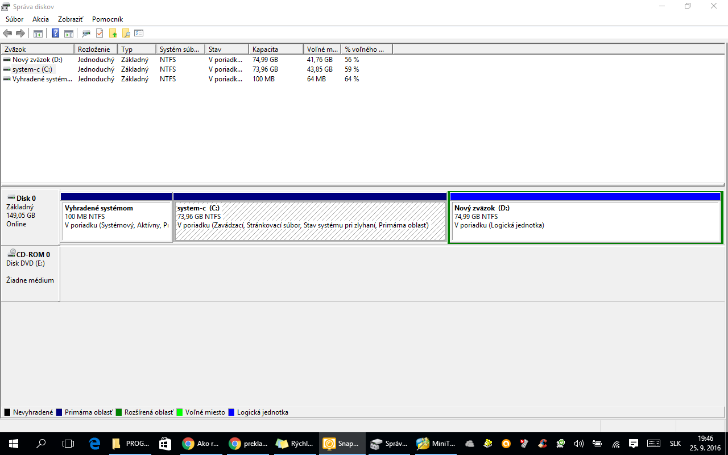The width and height of the screenshot is (728, 455).
Task: Select Vyhradené systémom row in volume list
Action: [38, 79]
